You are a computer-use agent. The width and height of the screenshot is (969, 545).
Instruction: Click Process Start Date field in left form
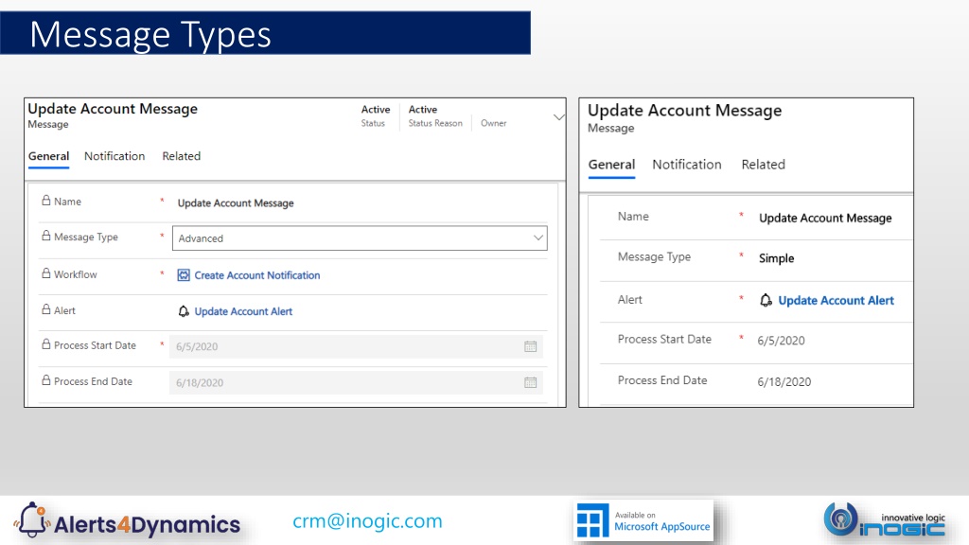[x=357, y=346]
